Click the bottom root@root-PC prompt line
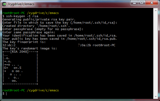This screenshot has width=160, height=101. [30, 91]
